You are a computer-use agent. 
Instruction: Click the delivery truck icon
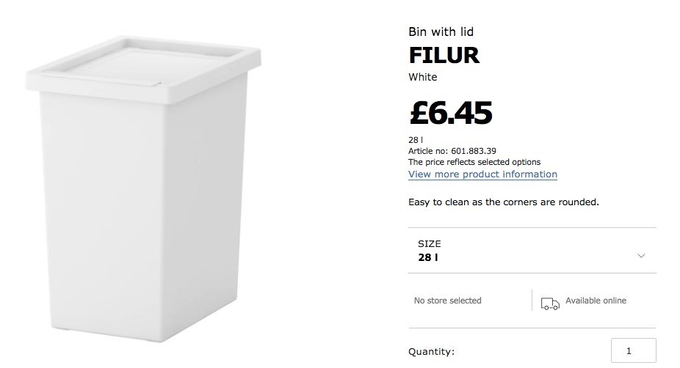click(549, 301)
